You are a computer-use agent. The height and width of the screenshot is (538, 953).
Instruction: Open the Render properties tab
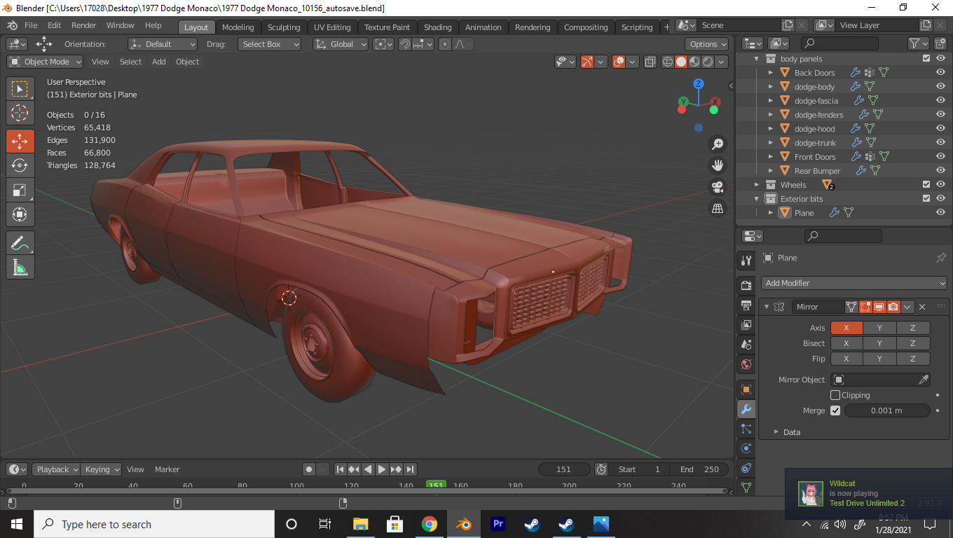pos(746,286)
